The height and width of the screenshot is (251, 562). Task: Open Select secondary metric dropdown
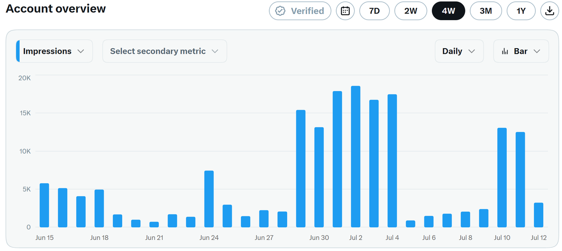[165, 51]
